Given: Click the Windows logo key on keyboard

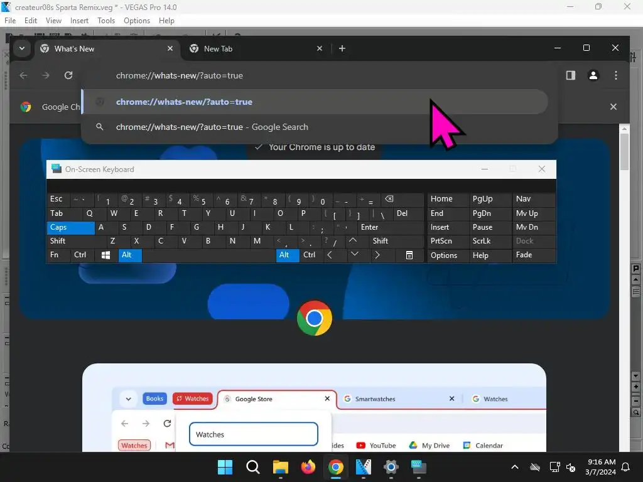Looking at the screenshot, I should click(105, 255).
